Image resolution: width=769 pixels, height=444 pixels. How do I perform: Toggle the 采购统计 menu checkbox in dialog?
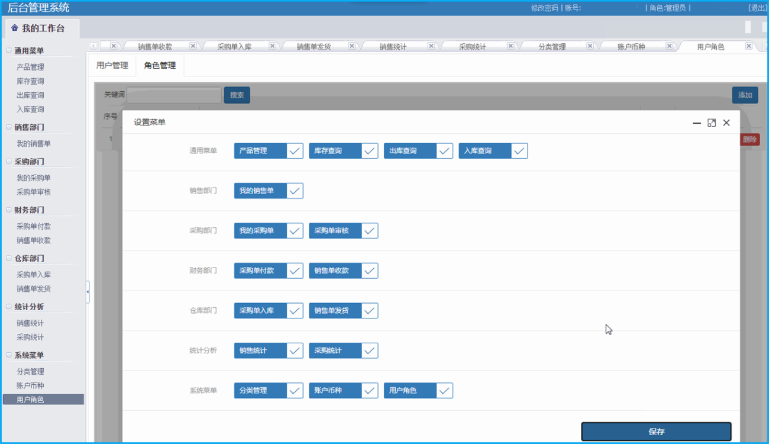(370, 350)
